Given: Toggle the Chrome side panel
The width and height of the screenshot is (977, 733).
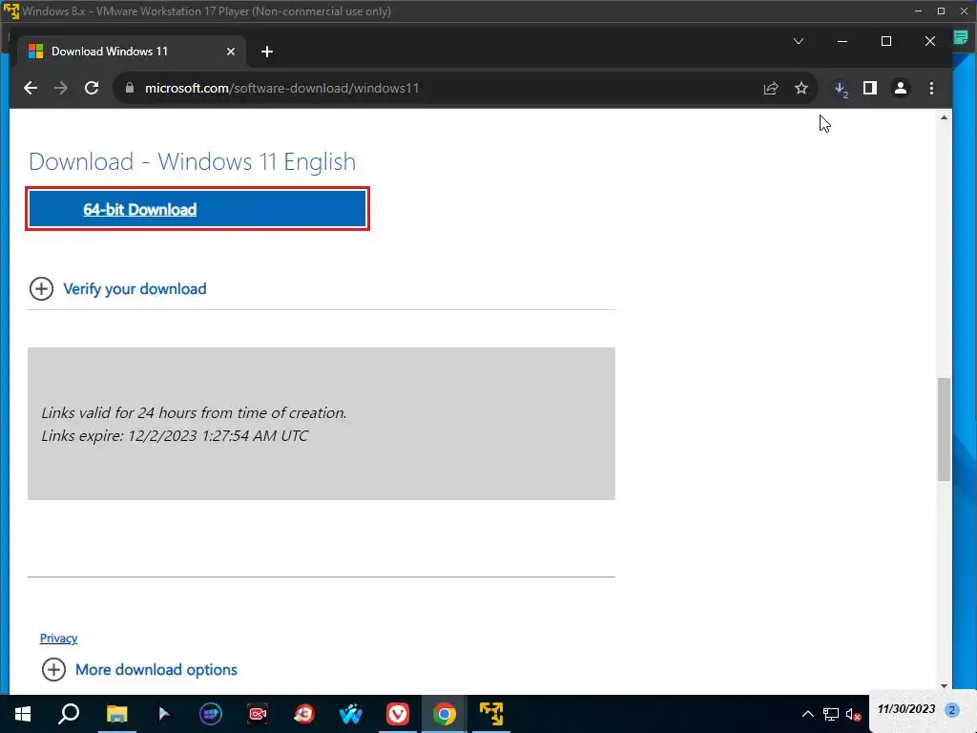Looking at the screenshot, I should (870, 88).
